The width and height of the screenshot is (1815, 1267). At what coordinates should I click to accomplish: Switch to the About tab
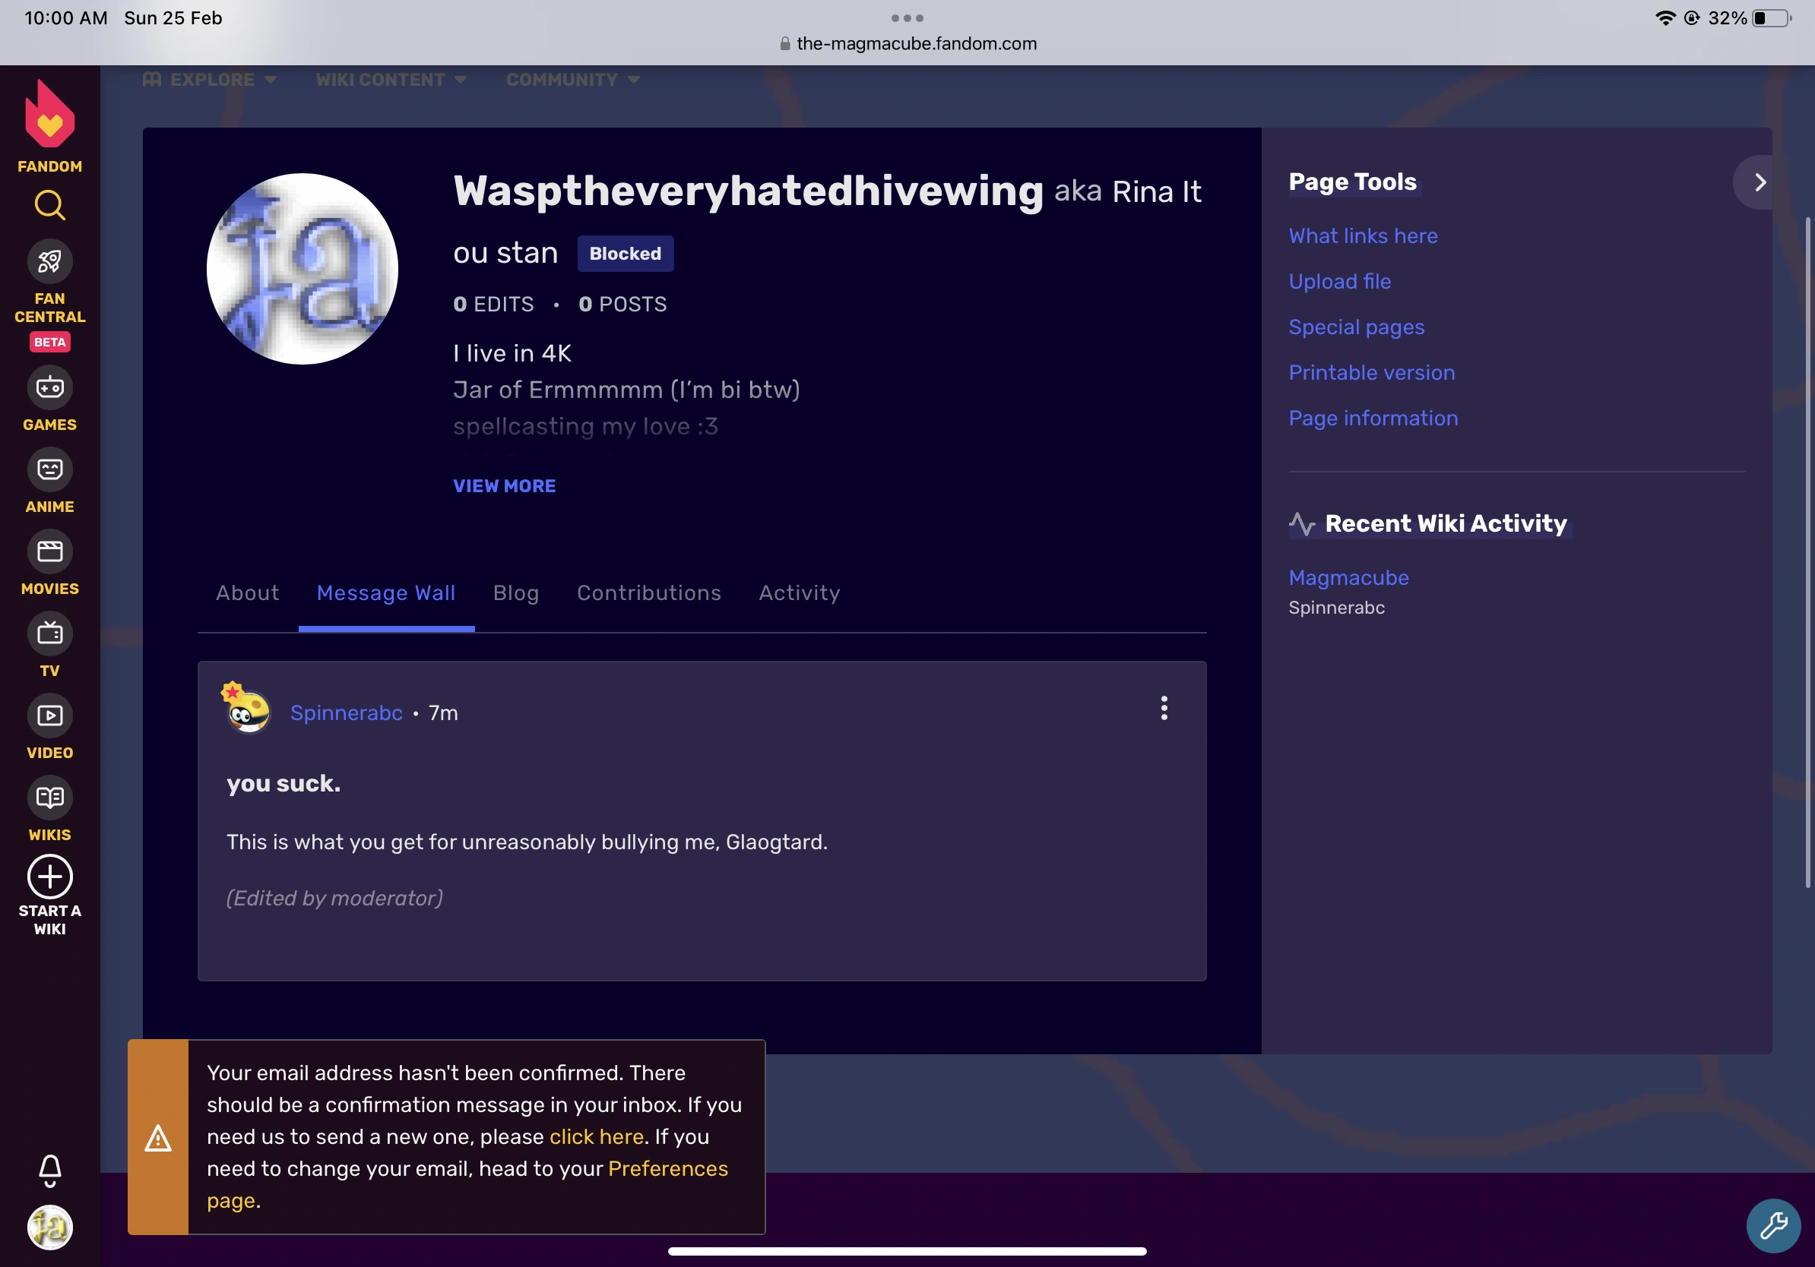click(248, 593)
